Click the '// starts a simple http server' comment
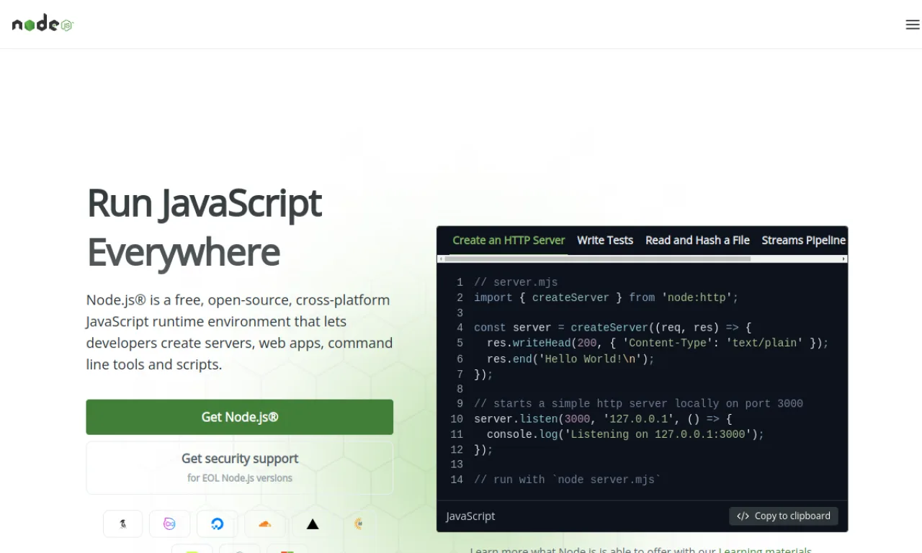922x553 pixels. (638, 403)
